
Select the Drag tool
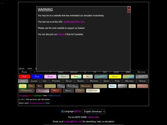pyautogui.click(x=64, y=77)
